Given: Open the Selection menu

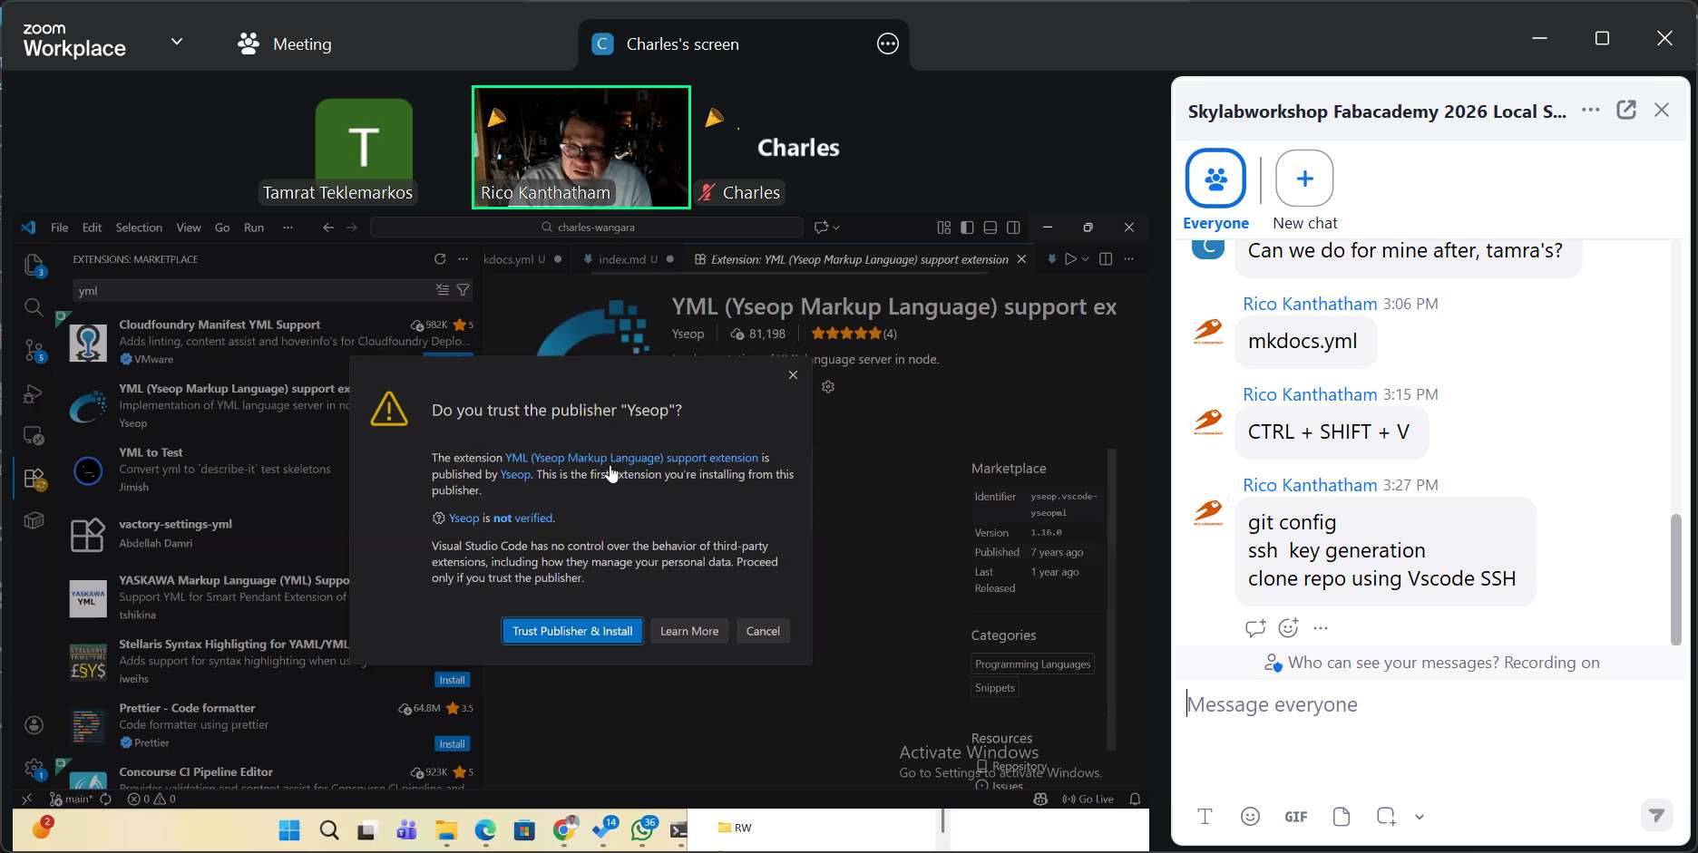Looking at the screenshot, I should coord(139,228).
